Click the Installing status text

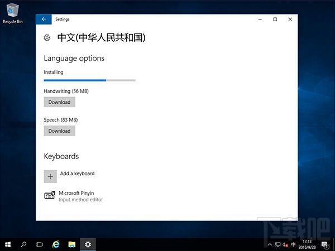[54, 73]
